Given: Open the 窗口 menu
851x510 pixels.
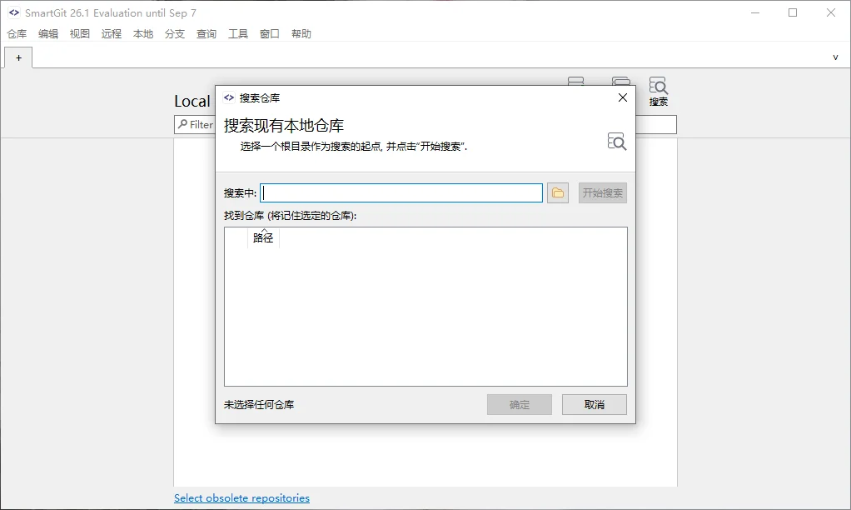Looking at the screenshot, I should (x=270, y=33).
